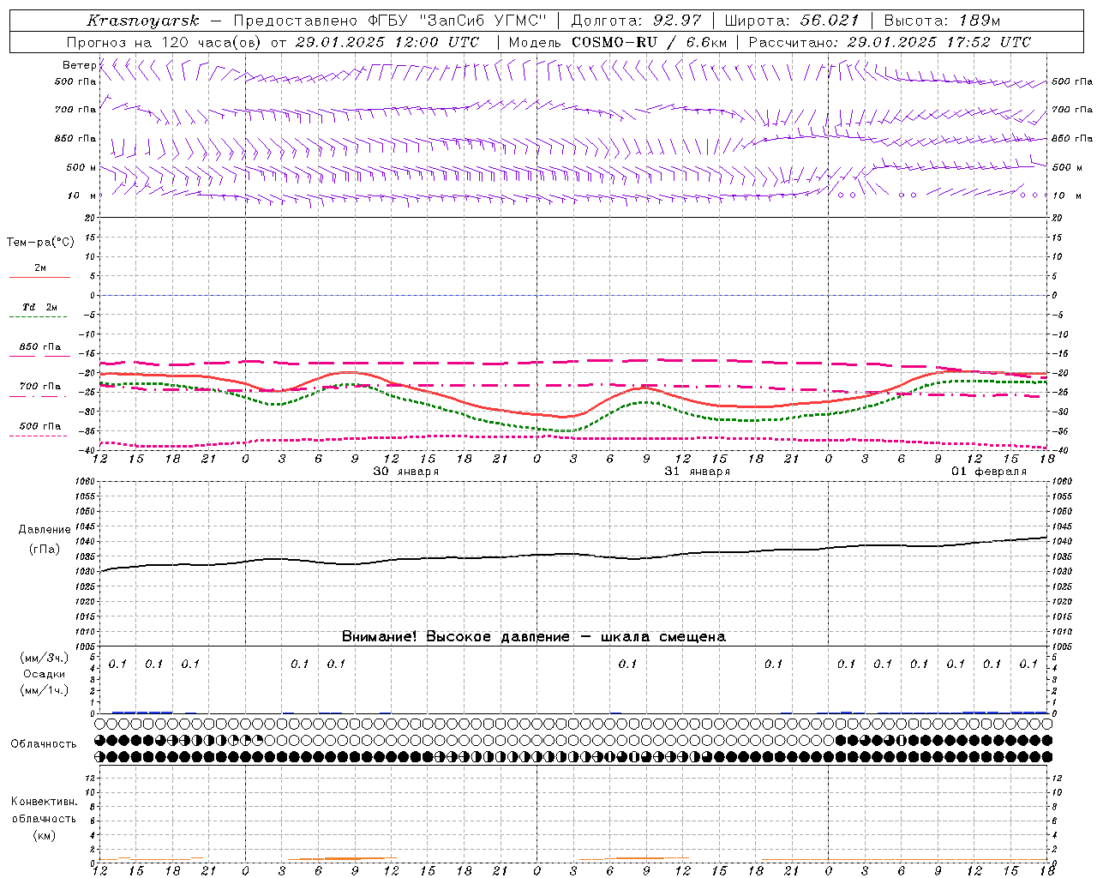Click the '(мм/3ч.)' precipitation unit label
The image size is (1097, 878).
tap(45, 658)
